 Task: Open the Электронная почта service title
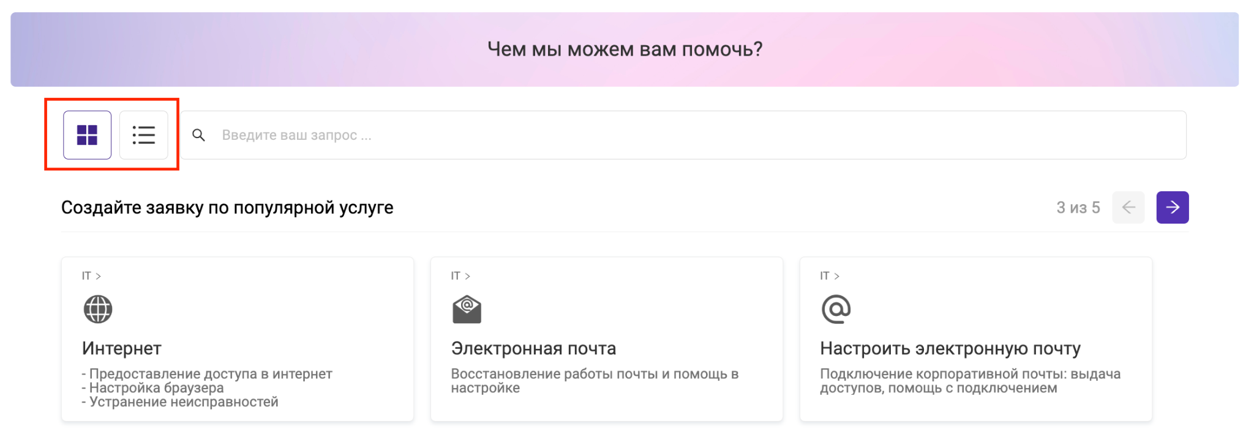coord(533,348)
